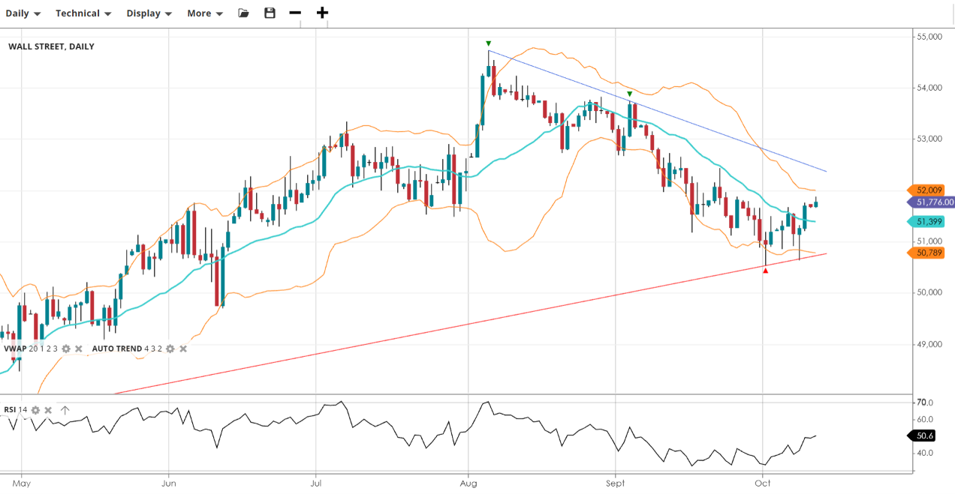Click the 52,009 upper band price tag
Viewport: 955px width, 494px height.
(926, 190)
